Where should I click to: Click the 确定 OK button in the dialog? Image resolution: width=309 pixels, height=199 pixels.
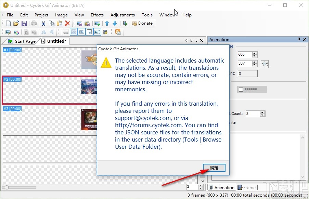214,168
